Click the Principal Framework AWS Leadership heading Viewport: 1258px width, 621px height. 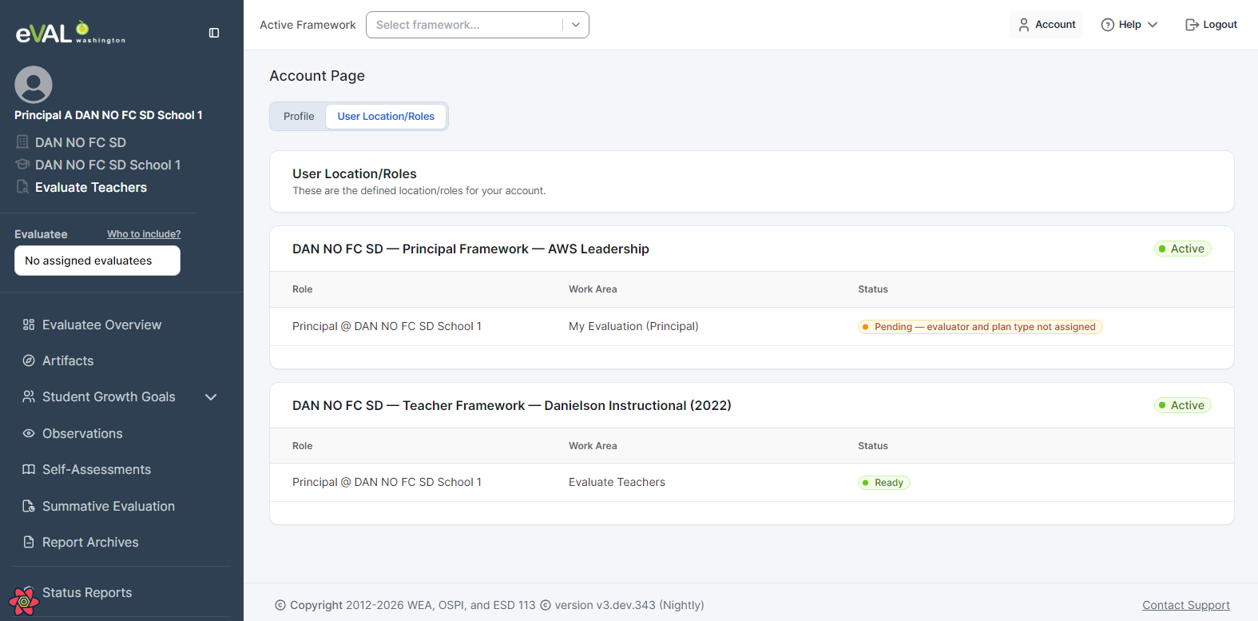pos(470,249)
